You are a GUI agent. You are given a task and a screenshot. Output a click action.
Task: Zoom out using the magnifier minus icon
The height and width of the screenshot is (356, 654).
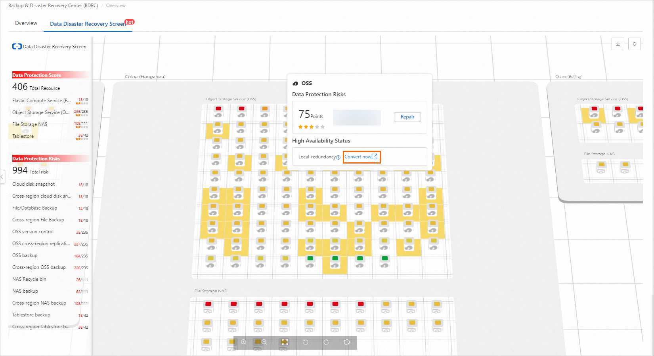coord(264,342)
